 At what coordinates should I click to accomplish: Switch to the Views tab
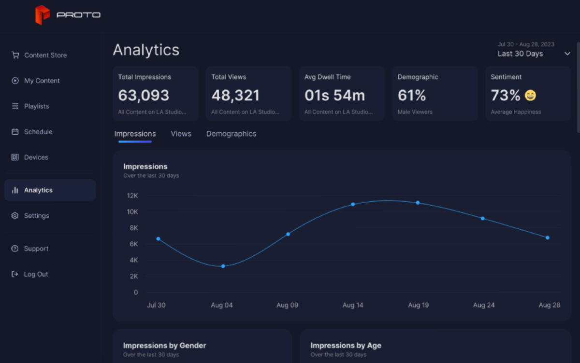[181, 134]
